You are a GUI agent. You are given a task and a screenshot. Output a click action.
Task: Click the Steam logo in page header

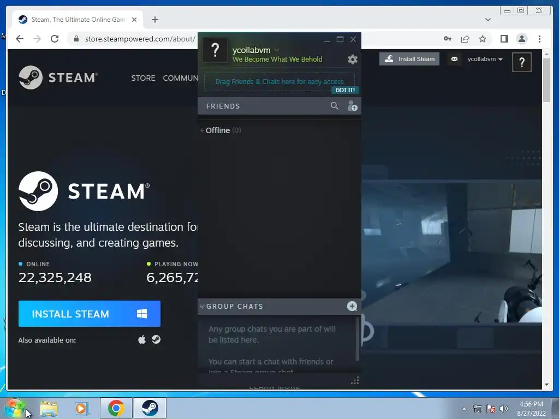(x=58, y=77)
